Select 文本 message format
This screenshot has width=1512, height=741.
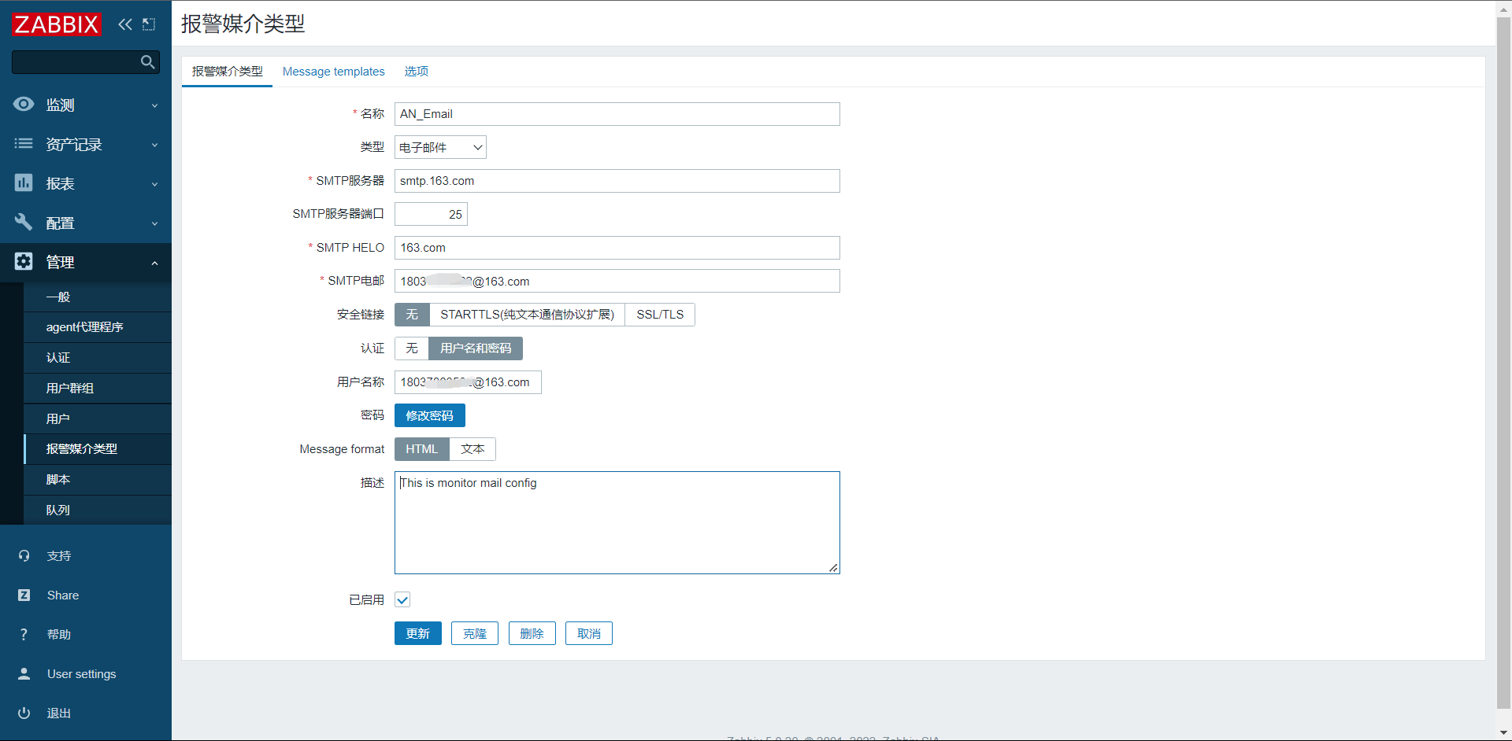[472, 449]
